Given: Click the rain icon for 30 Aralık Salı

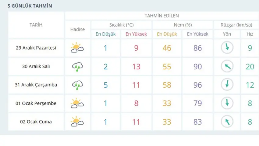Looking at the screenshot, I should 77,67.
